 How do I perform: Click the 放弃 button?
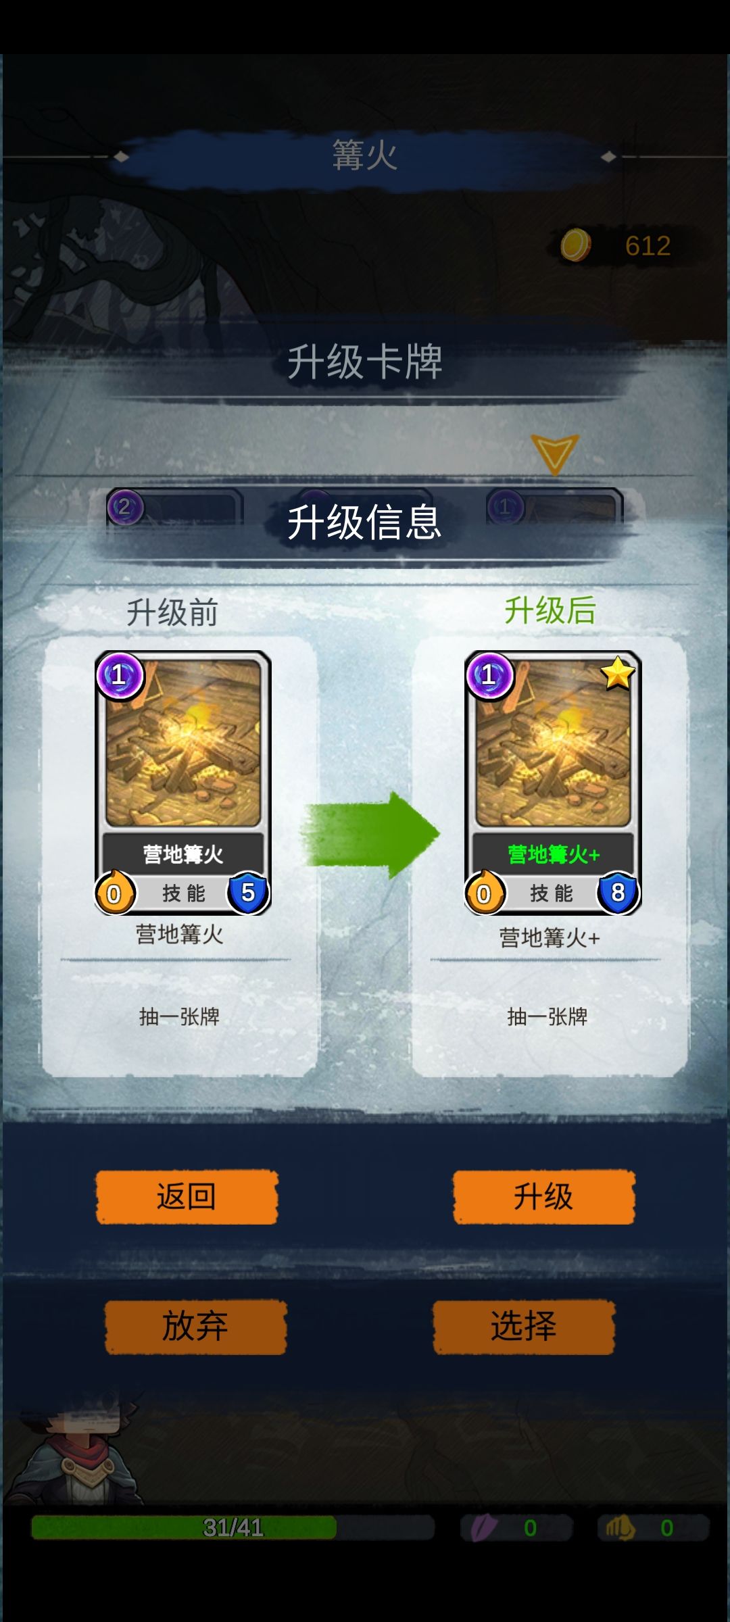195,1327
